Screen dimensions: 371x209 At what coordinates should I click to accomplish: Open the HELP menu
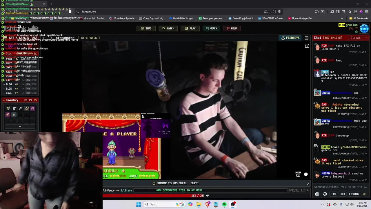[232, 28]
